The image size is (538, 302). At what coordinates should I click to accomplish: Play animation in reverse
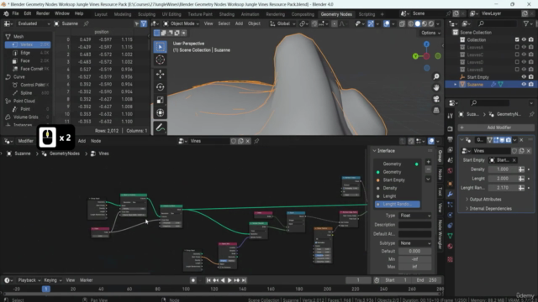point(223,280)
